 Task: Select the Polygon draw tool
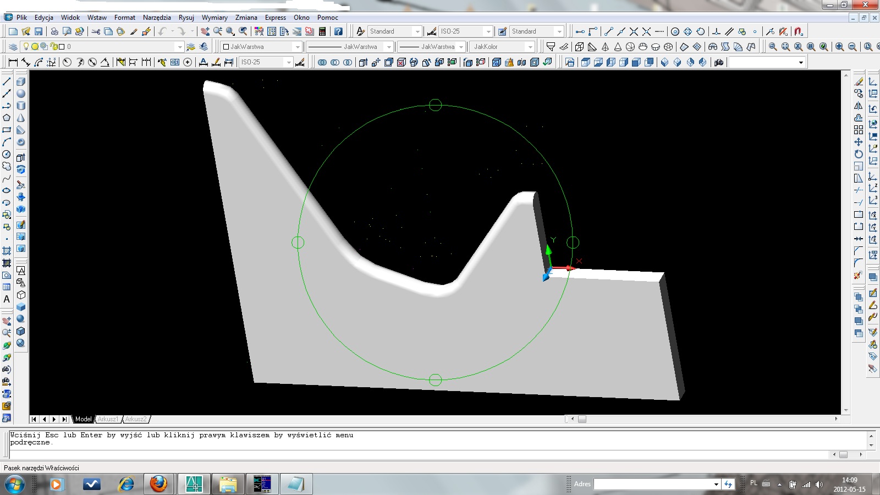pyautogui.click(x=7, y=118)
